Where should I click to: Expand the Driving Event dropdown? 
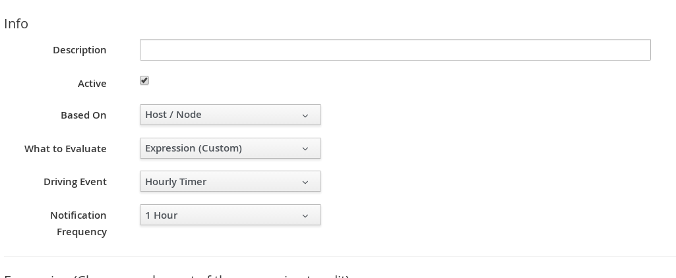230,182
